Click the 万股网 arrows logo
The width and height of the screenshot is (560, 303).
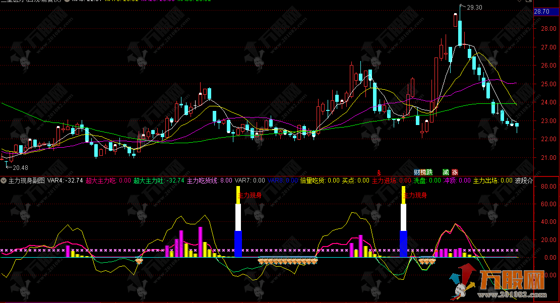pos(464,282)
